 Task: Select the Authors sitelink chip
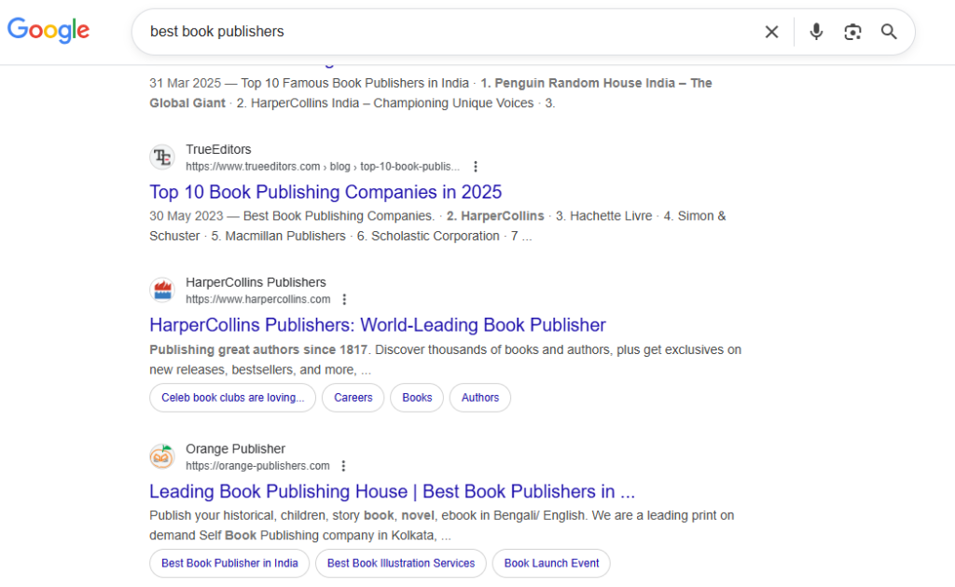(479, 398)
